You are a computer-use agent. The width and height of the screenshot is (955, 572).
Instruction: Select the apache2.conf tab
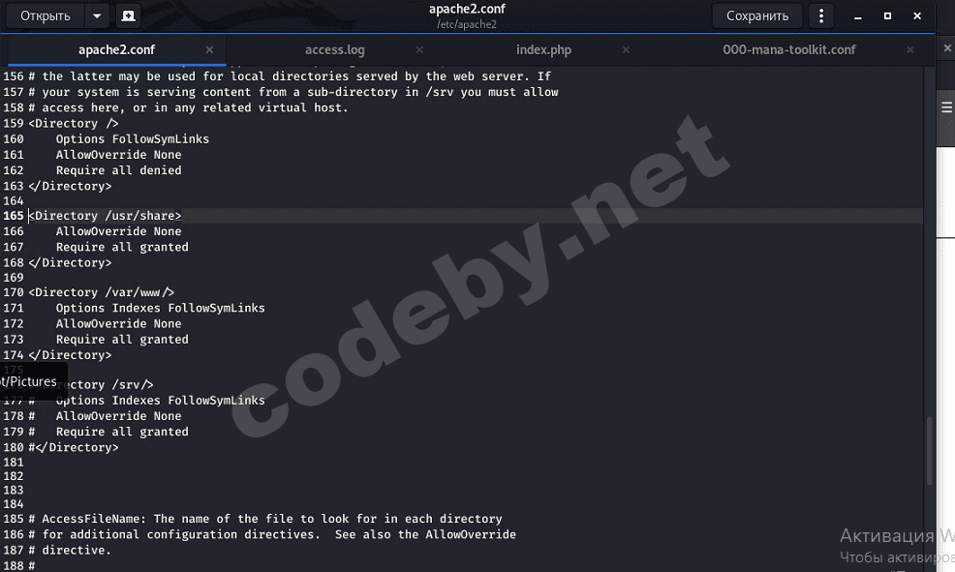(x=116, y=50)
